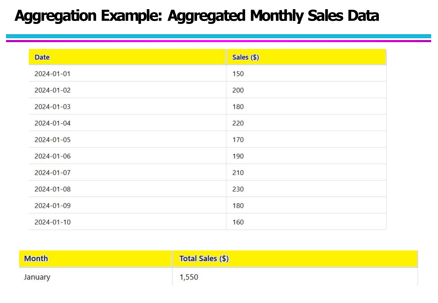Click the sales value 150
This screenshot has height=303, width=438.
238,74
